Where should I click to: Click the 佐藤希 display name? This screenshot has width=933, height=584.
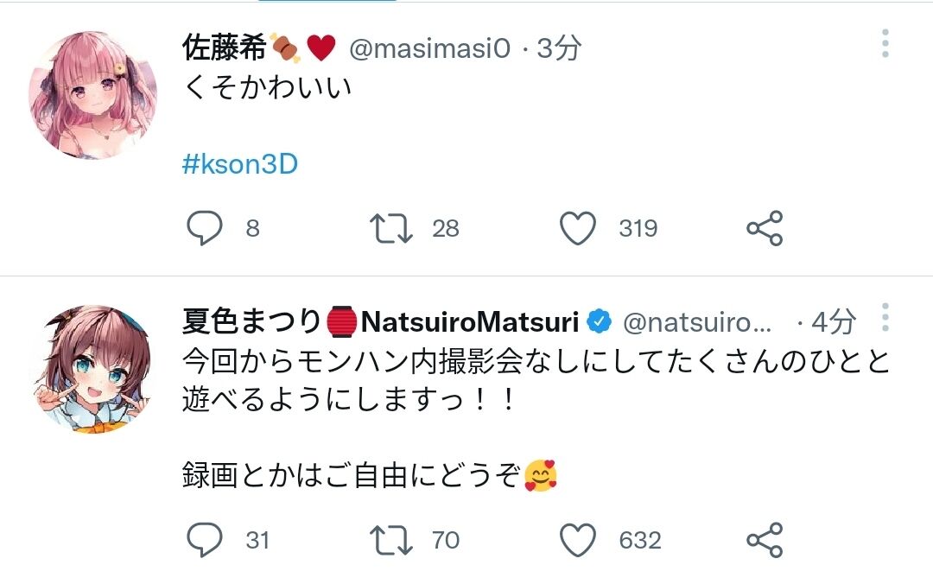pos(225,49)
